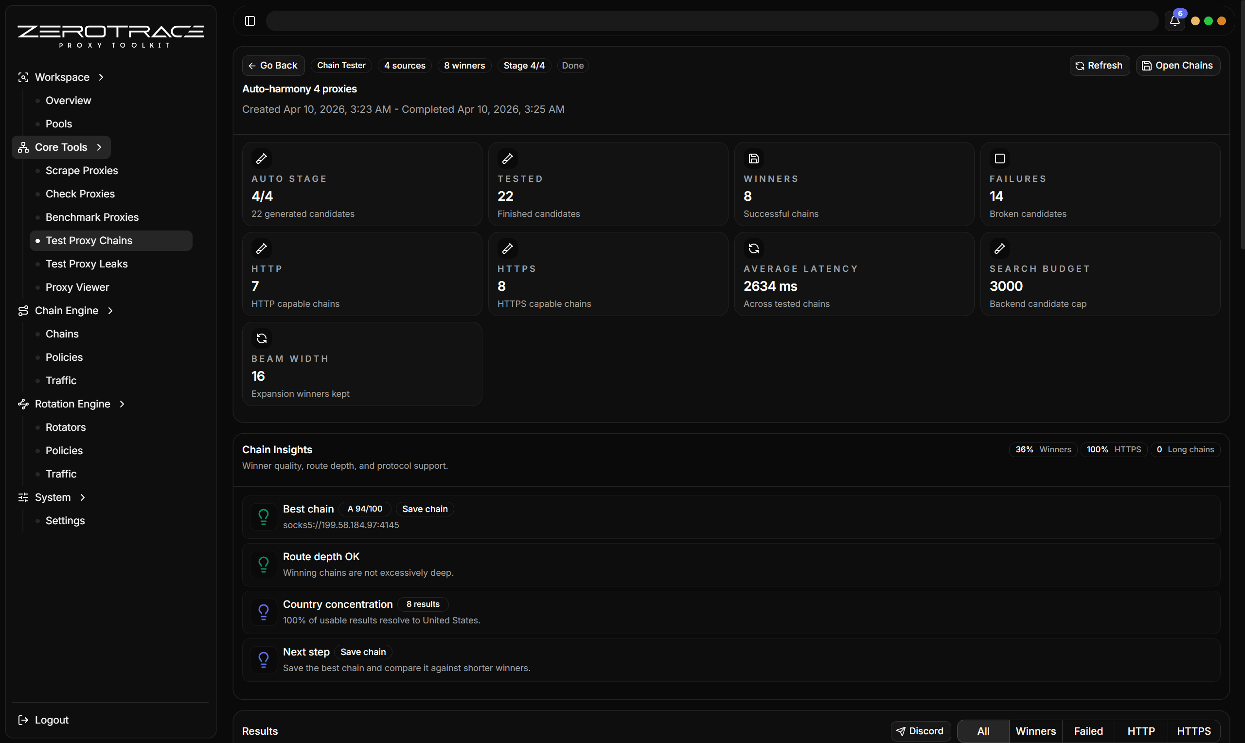This screenshot has height=743, width=1245.
Task: Open the notifications bell
Action: 1174,20
